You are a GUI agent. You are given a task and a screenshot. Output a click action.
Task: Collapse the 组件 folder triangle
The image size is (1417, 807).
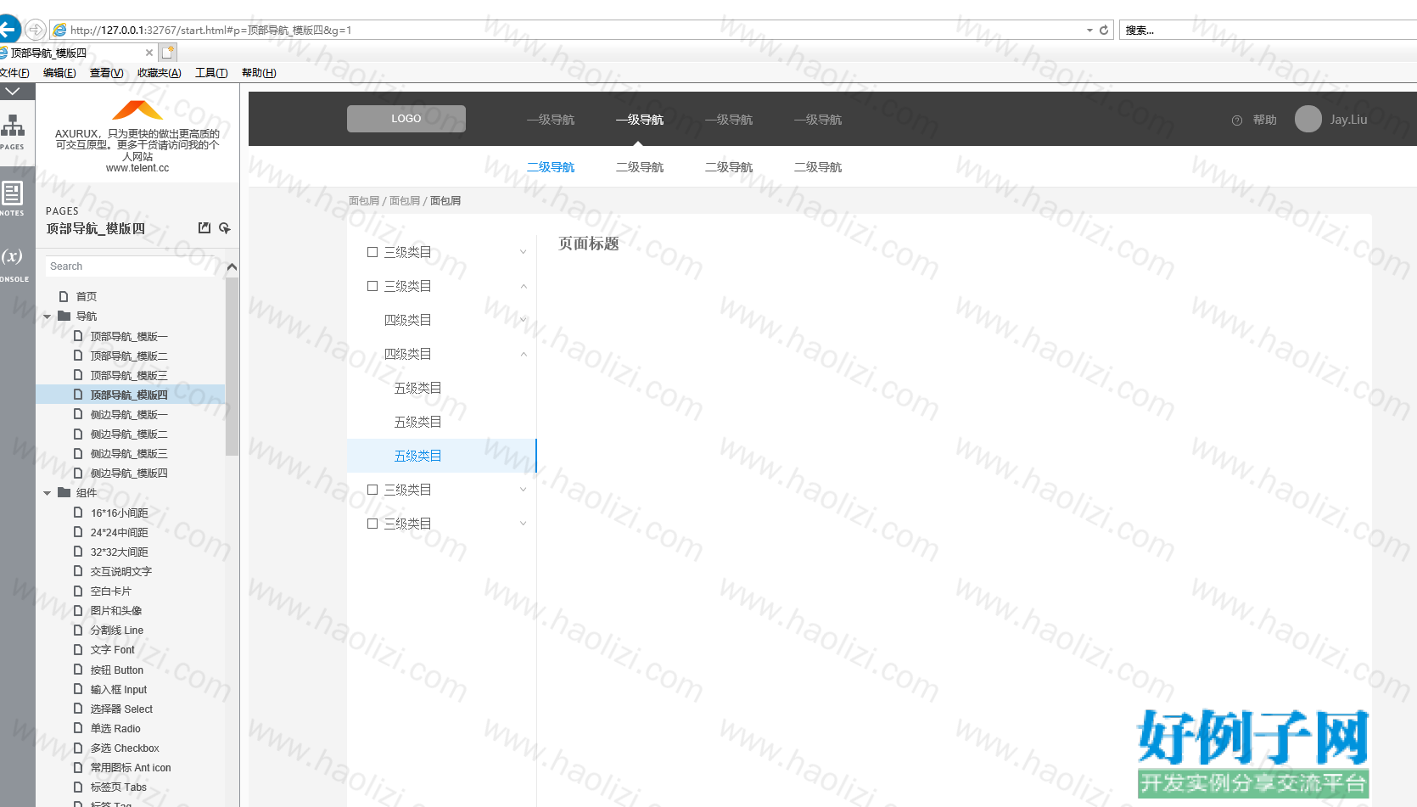coord(48,493)
